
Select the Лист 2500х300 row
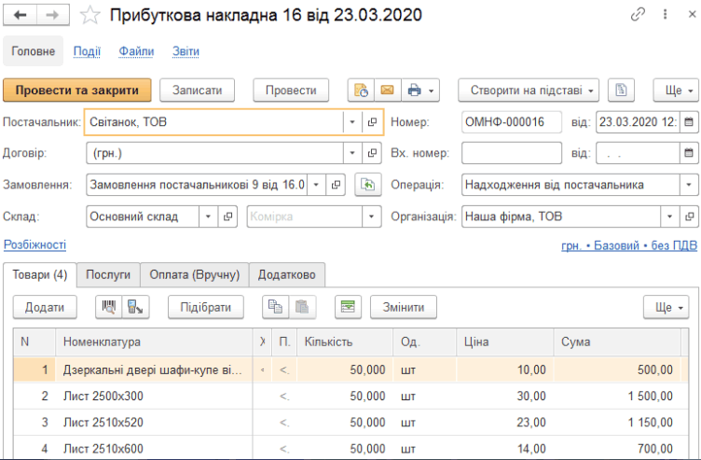tap(350, 396)
